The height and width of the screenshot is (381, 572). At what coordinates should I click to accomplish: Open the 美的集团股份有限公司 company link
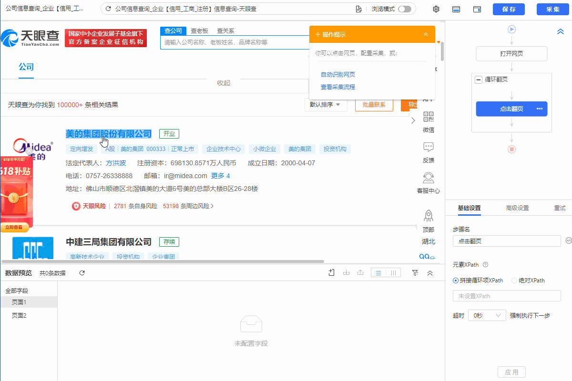tap(109, 134)
